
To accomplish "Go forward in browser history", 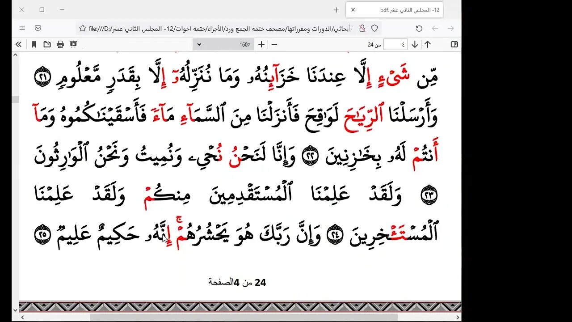I will tap(451, 28).
